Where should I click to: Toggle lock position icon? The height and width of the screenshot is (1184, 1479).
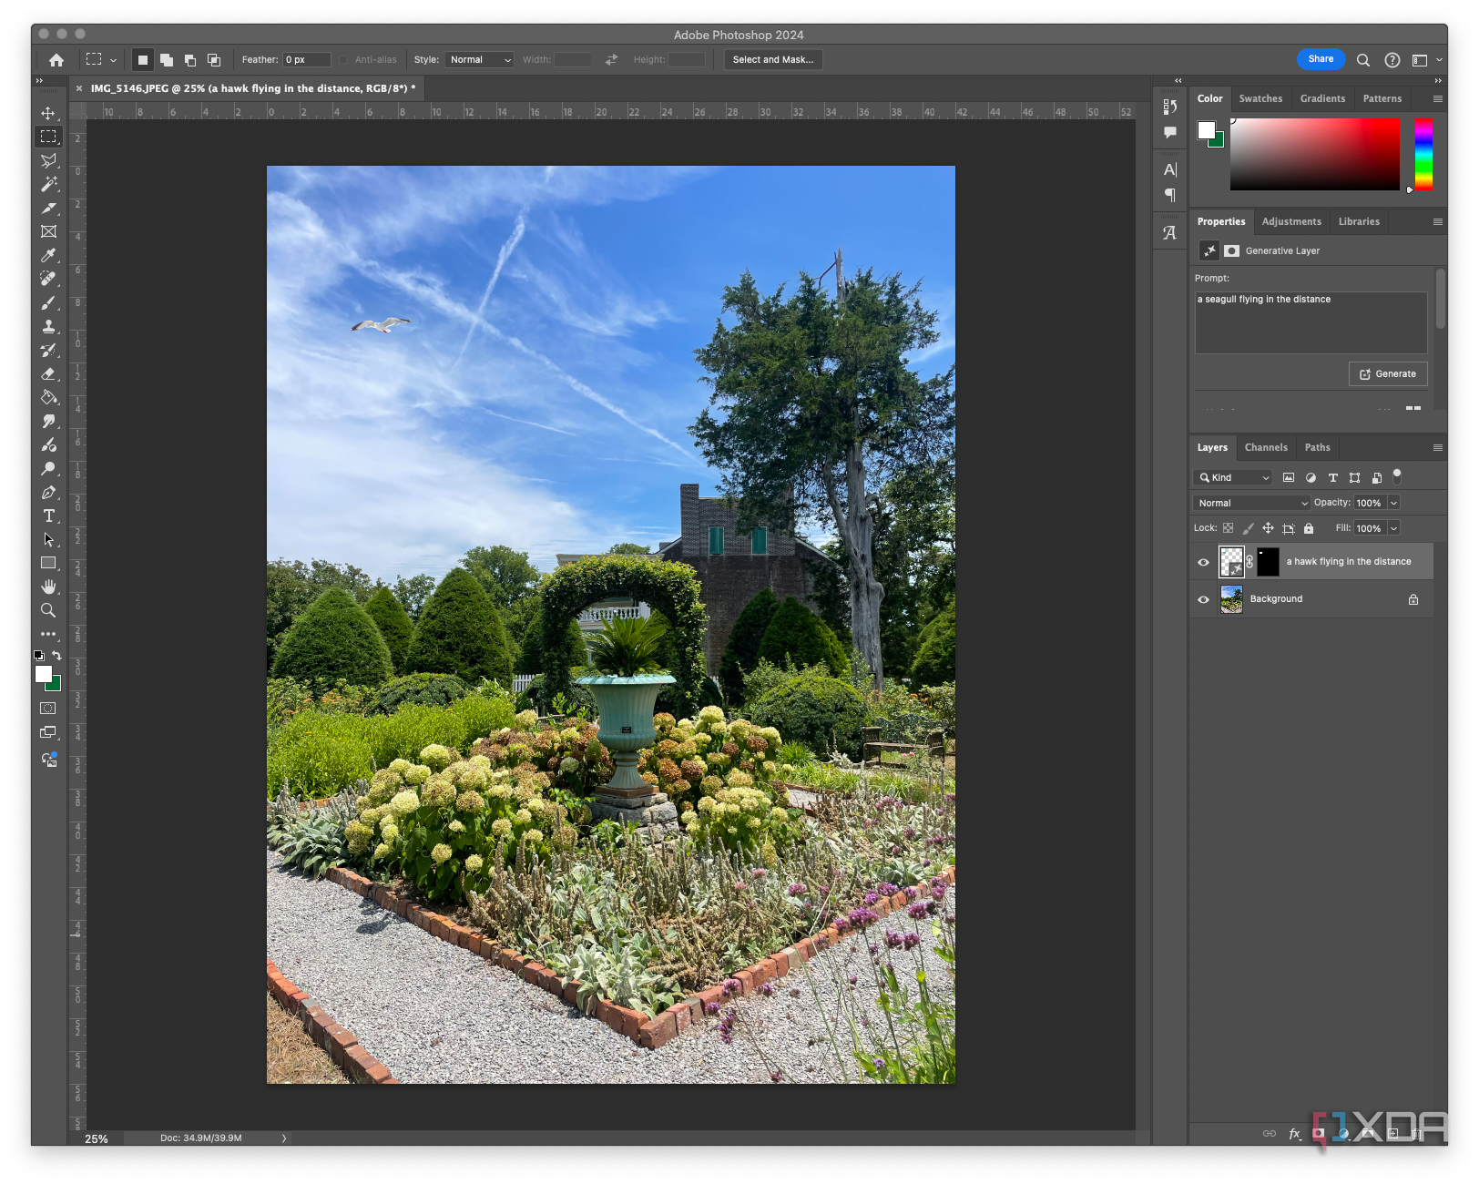(x=1268, y=528)
